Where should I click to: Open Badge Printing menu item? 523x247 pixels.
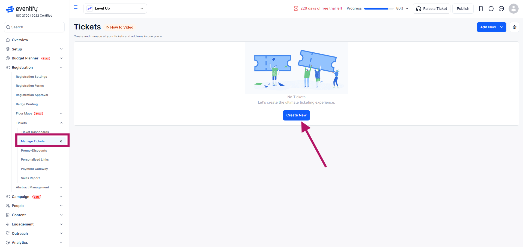coord(27,104)
